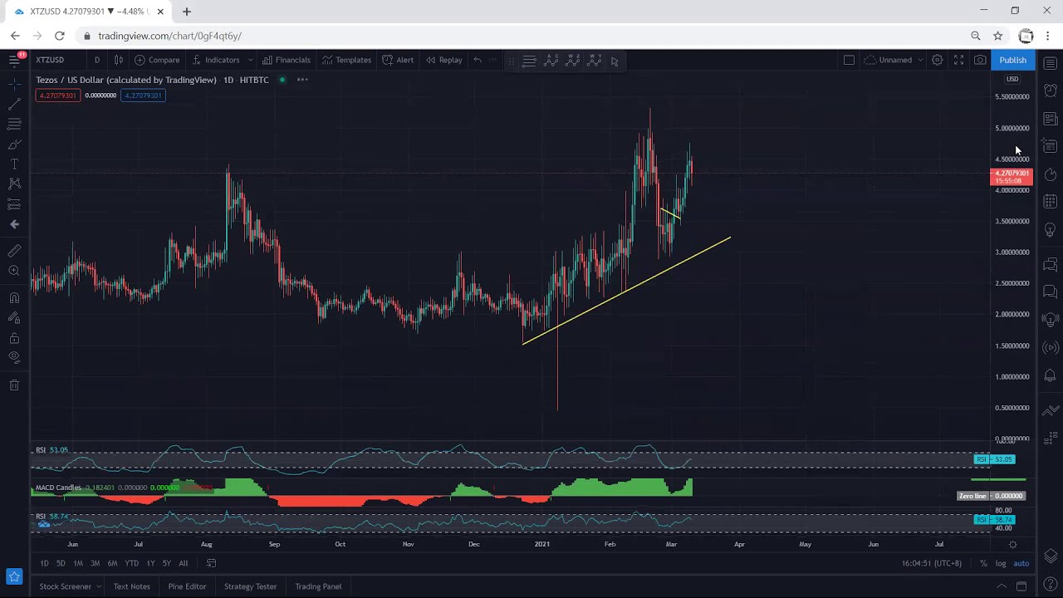
Task: Open the Strategy Tester tab
Action: (x=250, y=586)
